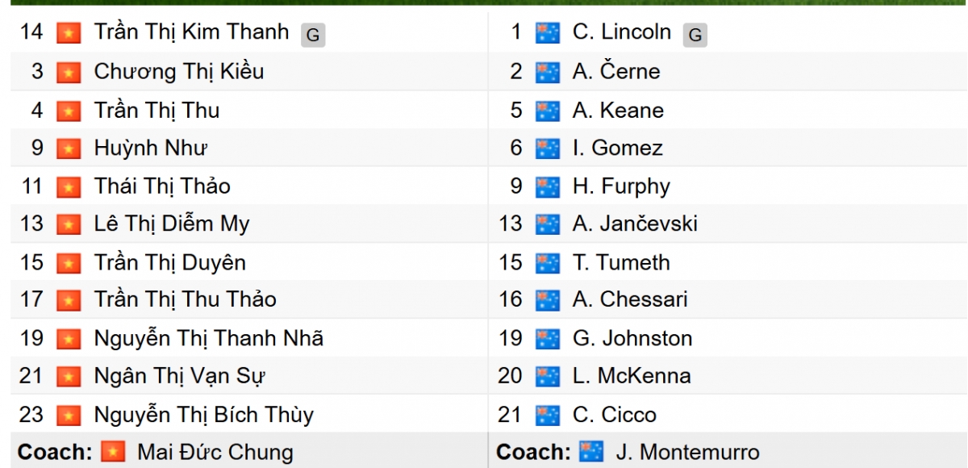The height and width of the screenshot is (468, 968).
Task: Open A. Jančevski player page
Action: pyautogui.click(x=635, y=224)
